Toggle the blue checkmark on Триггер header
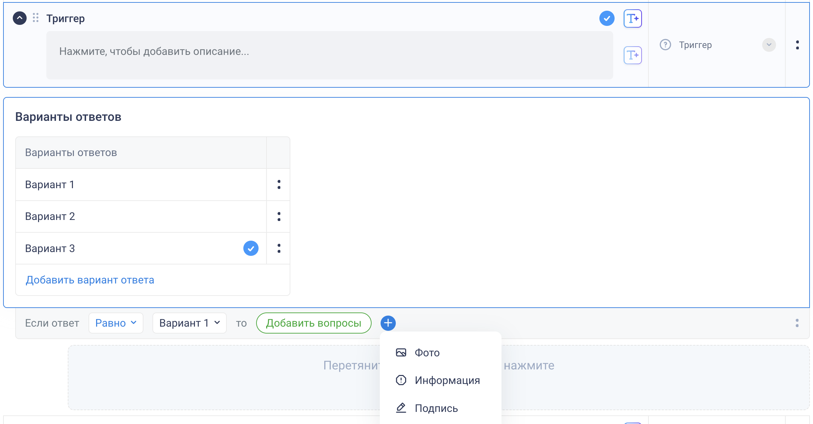Image resolution: width=813 pixels, height=424 pixels. 607,18
